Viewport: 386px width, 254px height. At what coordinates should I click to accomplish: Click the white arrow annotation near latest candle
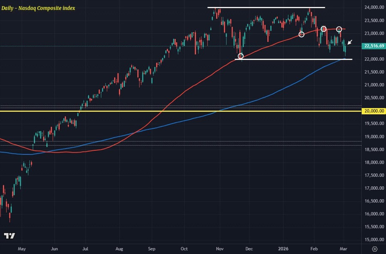[x=350, y=42]
